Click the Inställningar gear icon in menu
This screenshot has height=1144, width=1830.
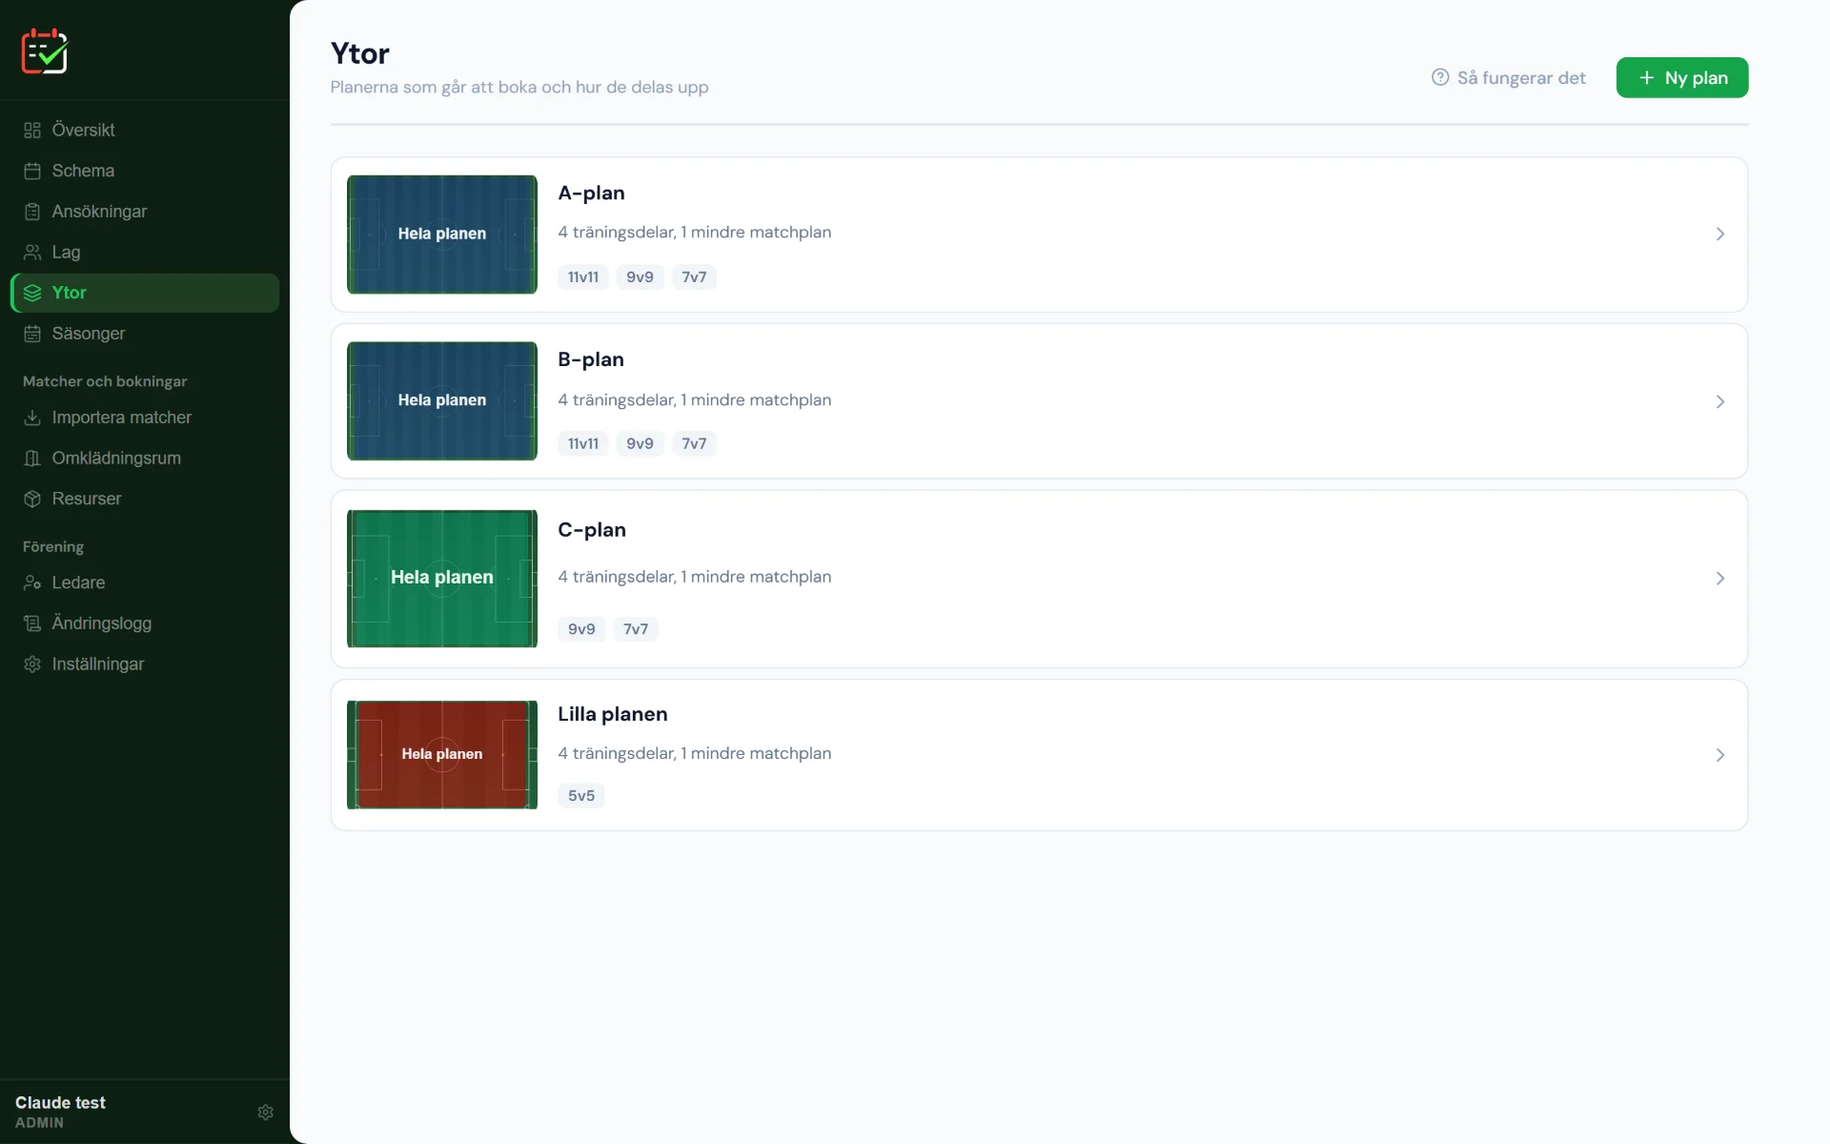pyautogui.click(x=32, y=664)
